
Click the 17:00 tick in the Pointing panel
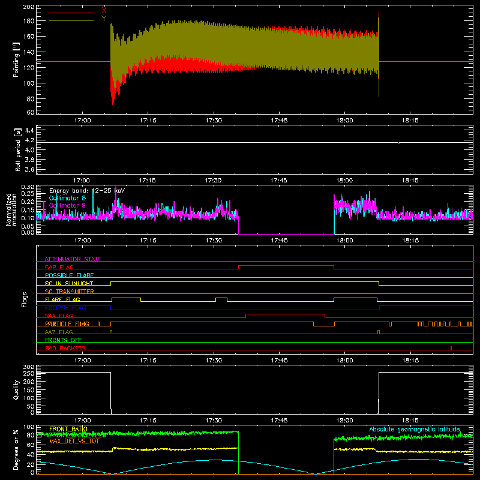click(82, 121)
